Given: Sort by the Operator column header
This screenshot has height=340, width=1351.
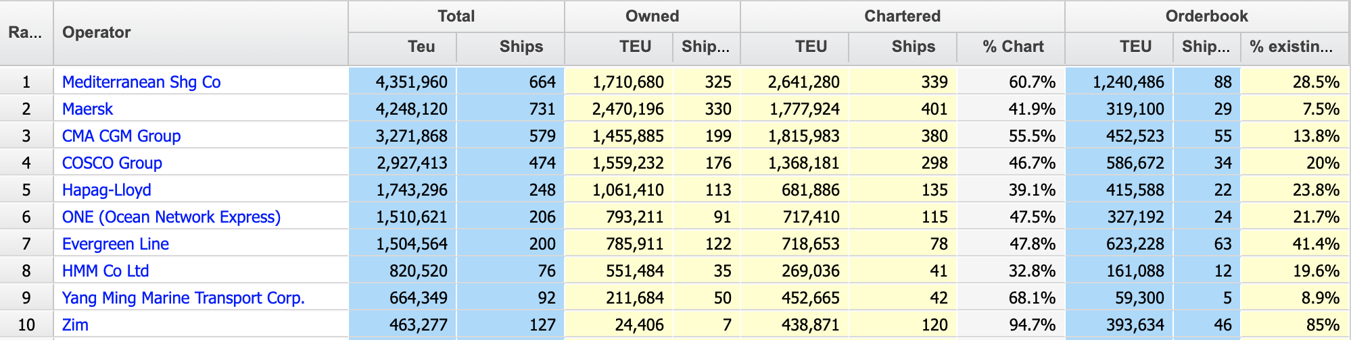Looking at the screenshot, I should 96,32.
